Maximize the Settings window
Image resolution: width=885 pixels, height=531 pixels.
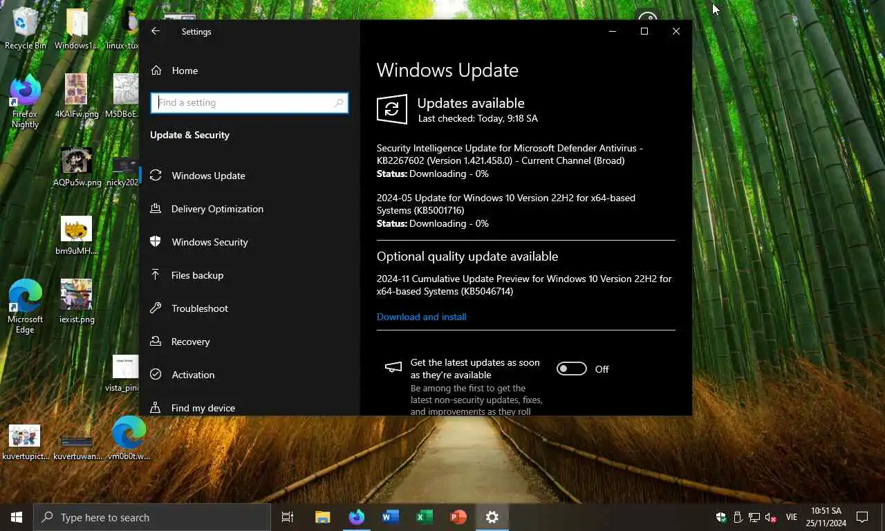click(x=644, y=31)
